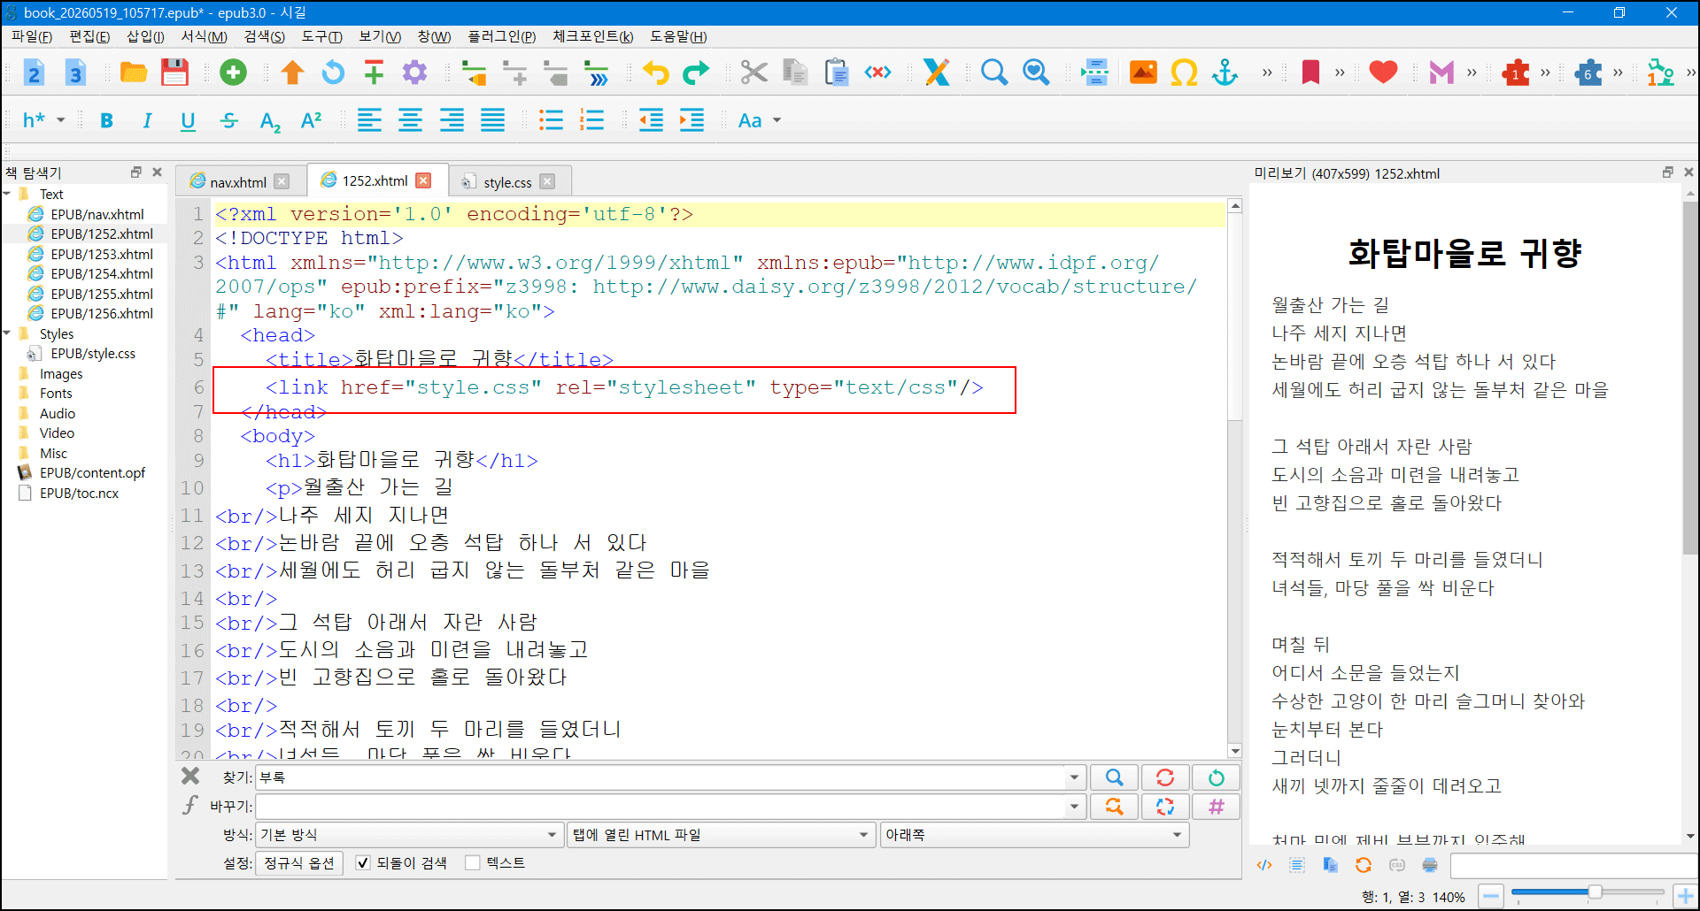This screenshot has height=911, width=1700.
Task: Apply italic formatting
Action: (147, 120)
